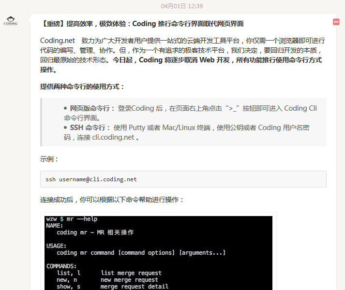Click 'list merge request' in terminal image
The height and width of the screenshot is (290, 345).
tap(131, 273)
